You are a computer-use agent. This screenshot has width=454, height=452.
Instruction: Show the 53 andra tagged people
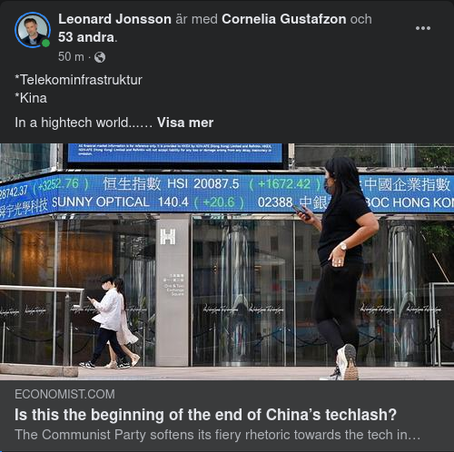click(x=86, y=37)
